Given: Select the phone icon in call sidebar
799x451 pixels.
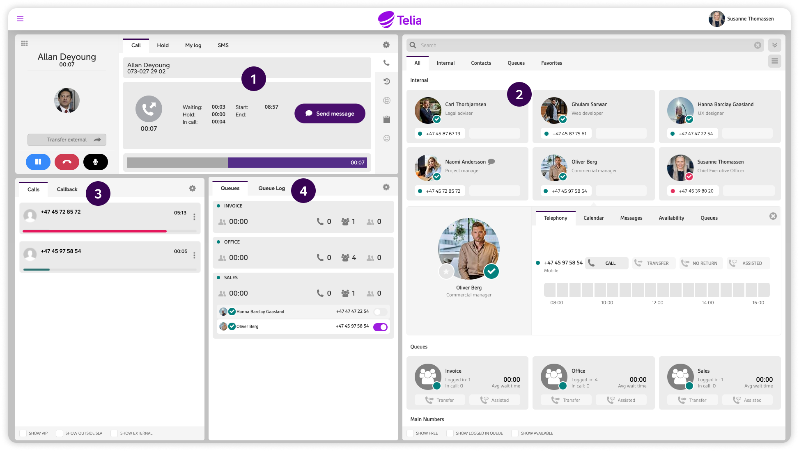Looking at the screenshot, I should coord(386,63).
